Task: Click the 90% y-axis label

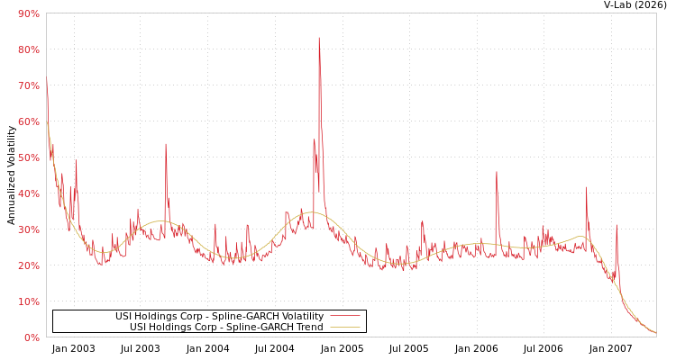Action: tap(29, 13)
